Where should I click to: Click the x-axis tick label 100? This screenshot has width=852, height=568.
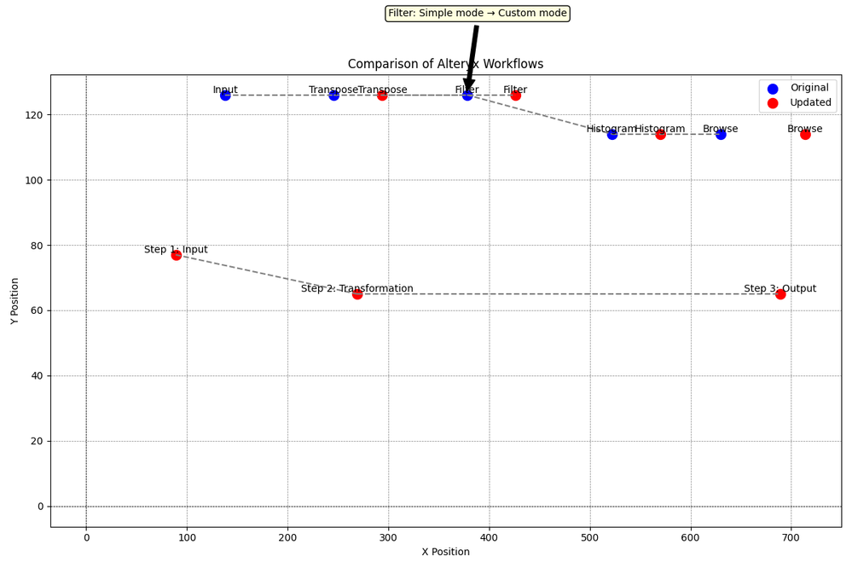(187, 537)
